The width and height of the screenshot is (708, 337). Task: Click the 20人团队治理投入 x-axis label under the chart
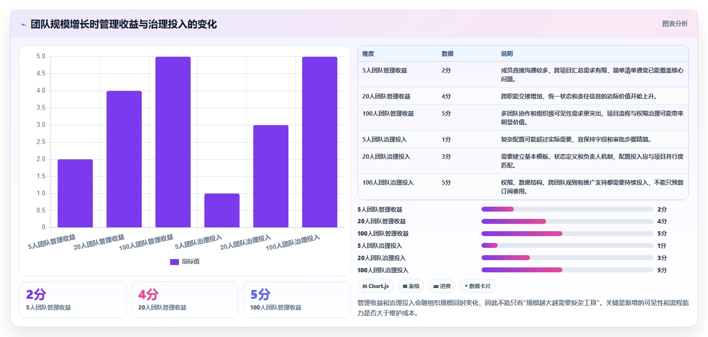246,242
